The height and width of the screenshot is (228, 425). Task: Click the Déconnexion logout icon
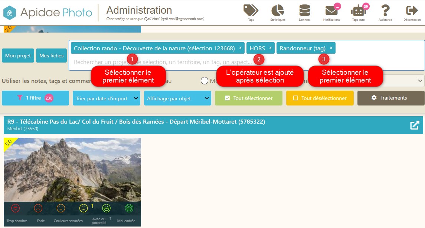(412, 10)
